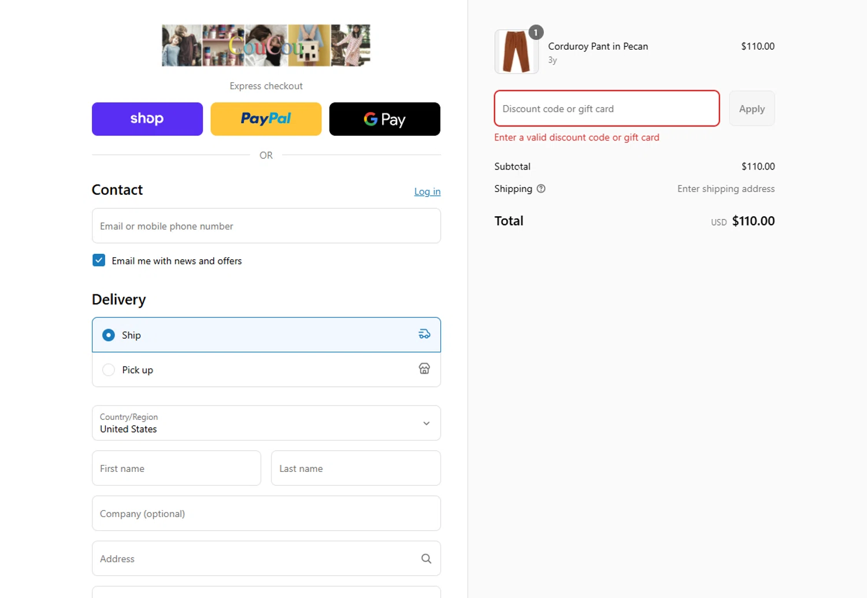Click the Log in link
The image size is (867, 598).
(427, 191)
